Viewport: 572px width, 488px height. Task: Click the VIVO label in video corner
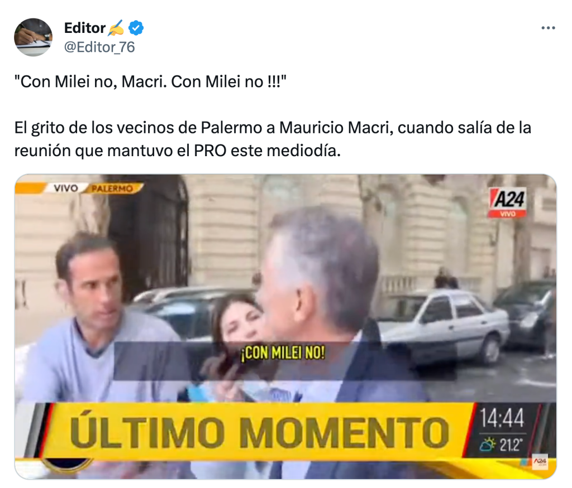point(66,189)
